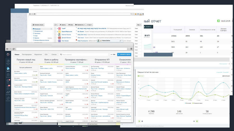234x131 pixels.
Task: Click the 'L' avatar of LeoK email
Action: click(59, 28)
